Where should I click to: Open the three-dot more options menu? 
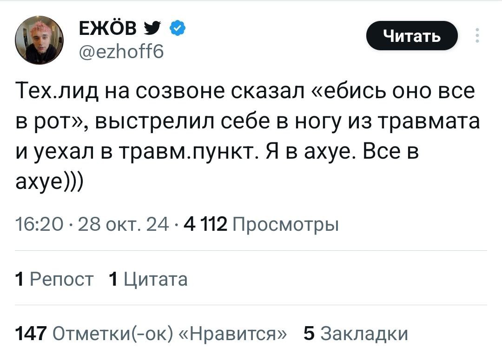point(477,35)
